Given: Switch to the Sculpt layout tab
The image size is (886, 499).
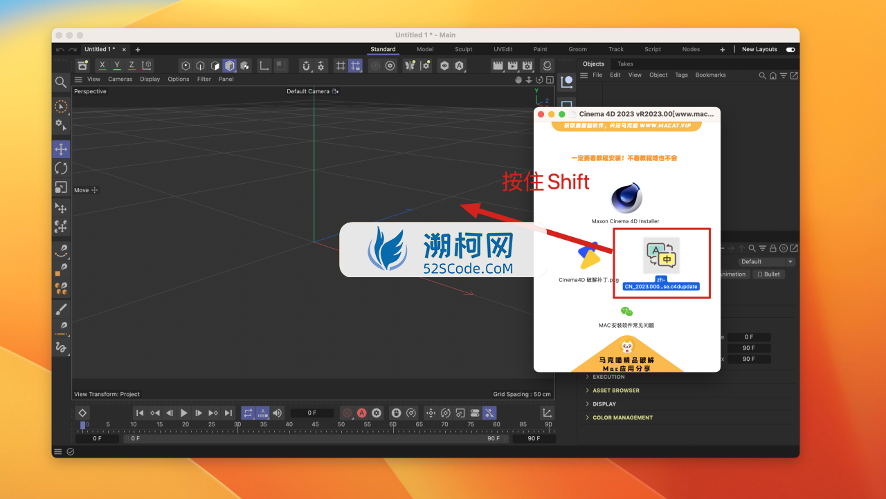Looking at the screenshot, I should [x=464, y=49].
